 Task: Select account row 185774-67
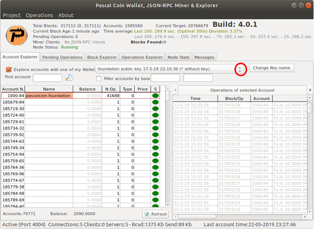pos(81,180)
